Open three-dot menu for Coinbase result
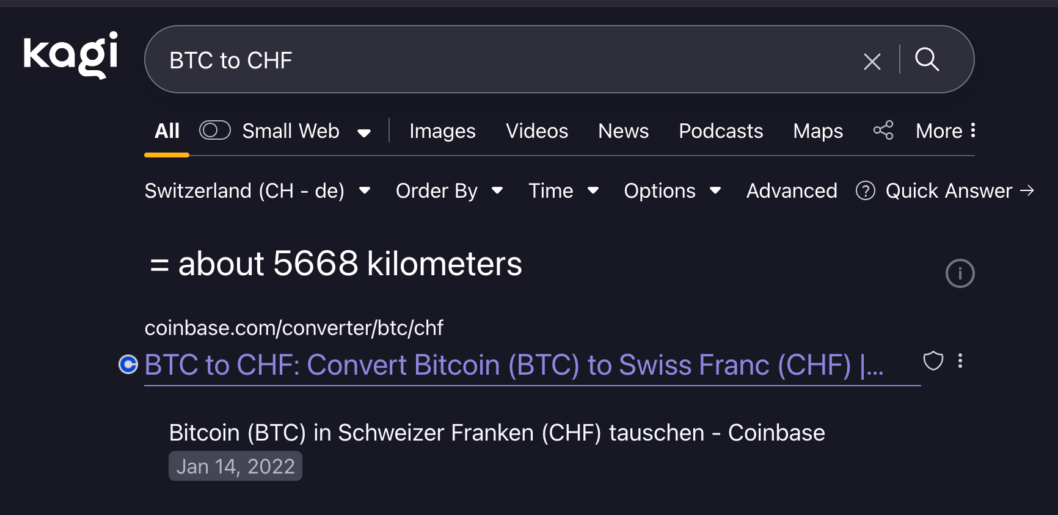The height and width of the screenshot is (515, 1058). pos(960,361)
